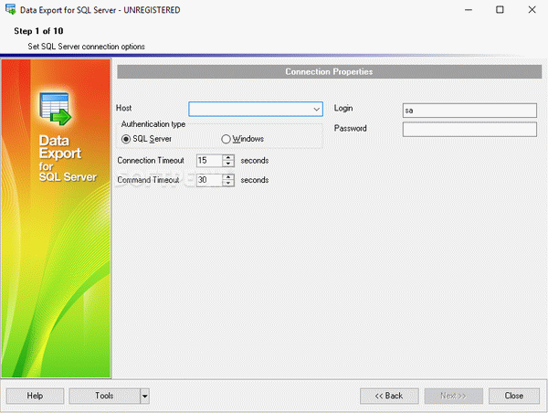Go to previous step with Back
Image resolution: width=548 pixels, height=413 pixels.
(389, 396)
